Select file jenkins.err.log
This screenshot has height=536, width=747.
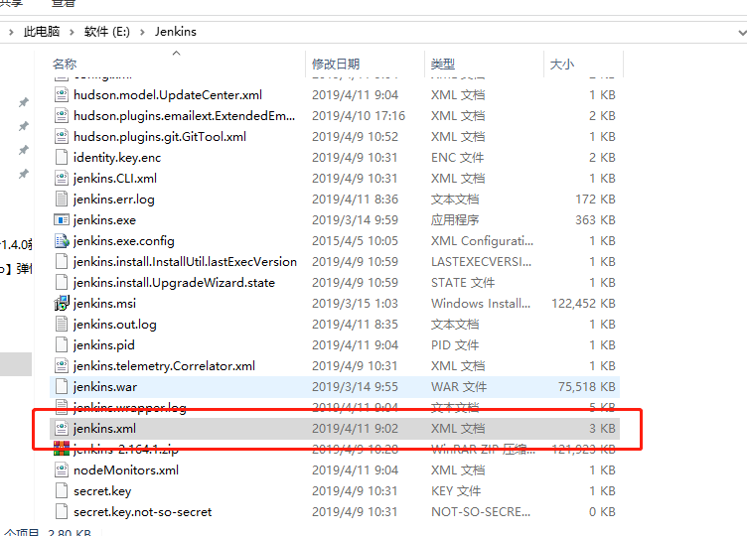[114, 200]
